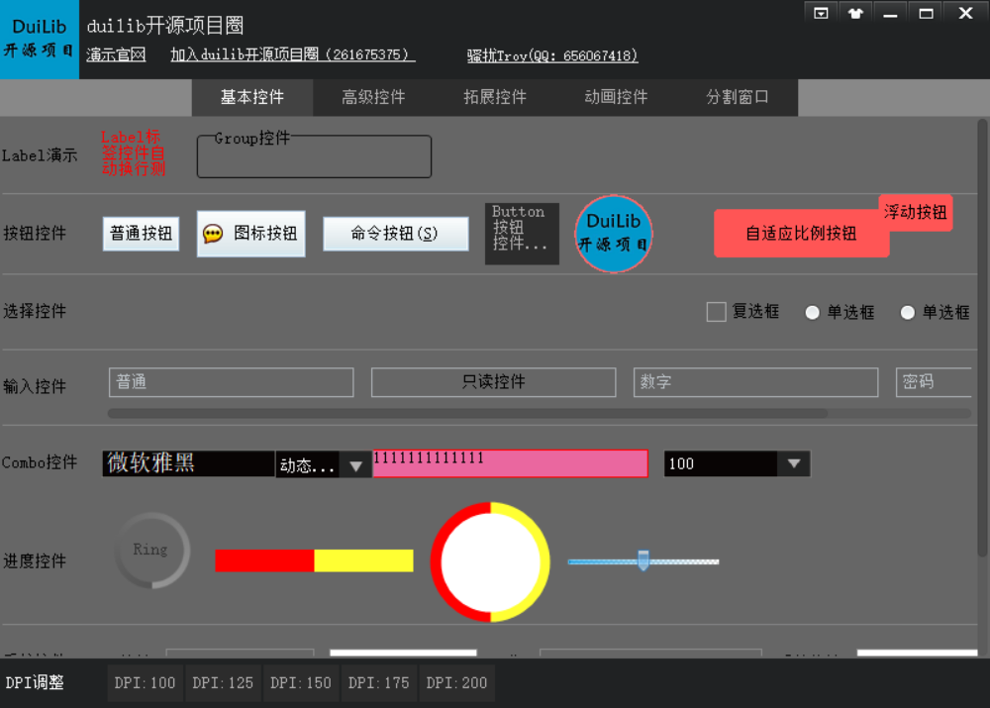Select the last 单选框 radio button
Viewport: 990px width, 708px height.
click(907, 312)
